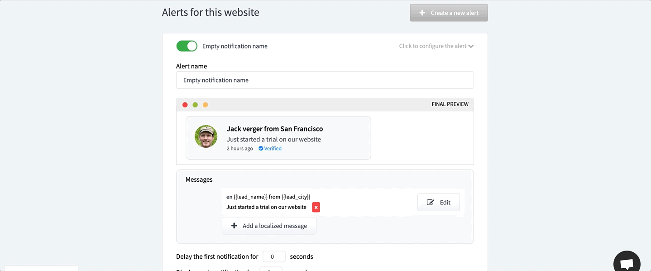Click the pencil icon on Edit
Viewport: 651px width, 271px height.
(x=431, y=203)
